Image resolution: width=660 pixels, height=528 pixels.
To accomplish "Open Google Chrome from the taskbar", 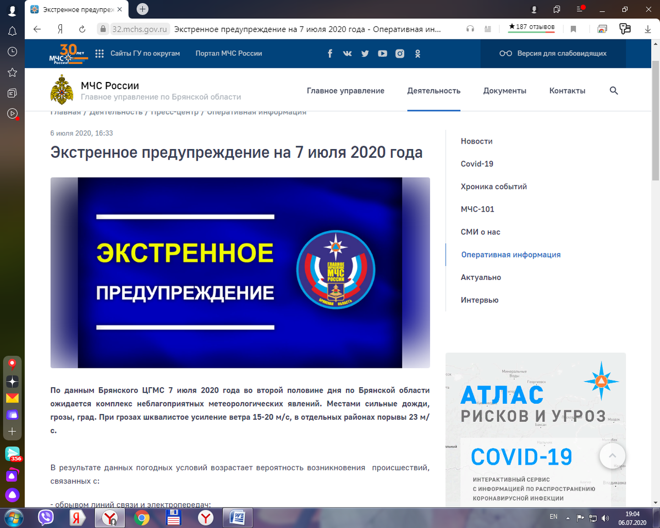I will (141, 518).
